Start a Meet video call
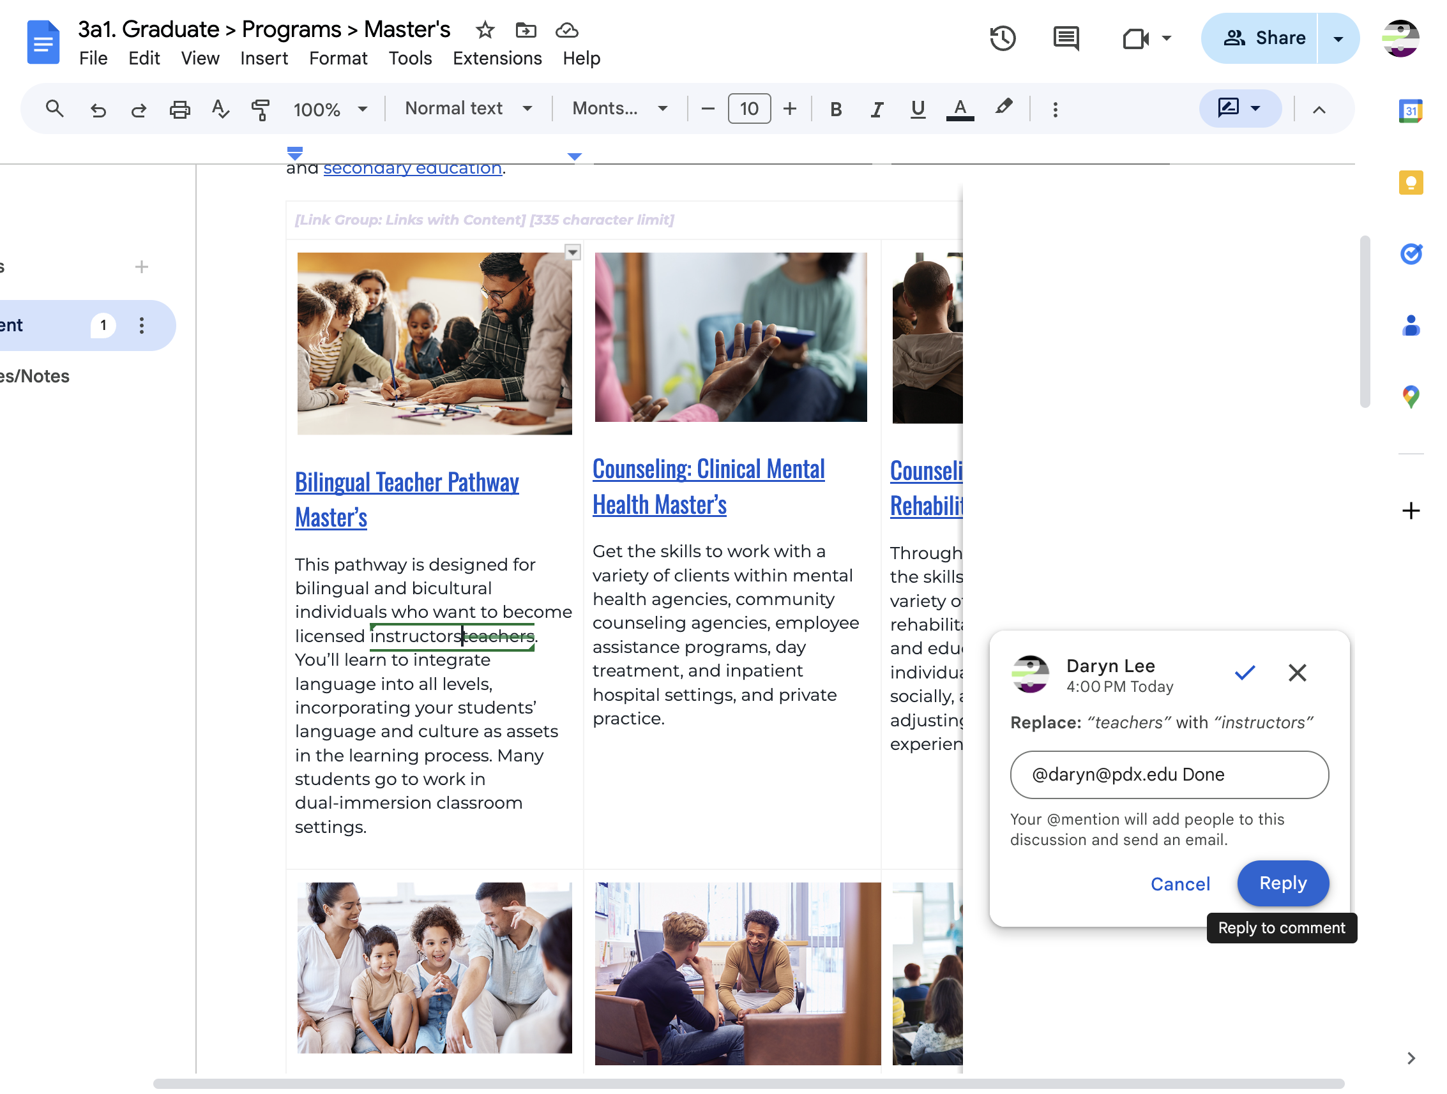1447x1094 pixels. pyautogui.click(x=1135, y=38)
